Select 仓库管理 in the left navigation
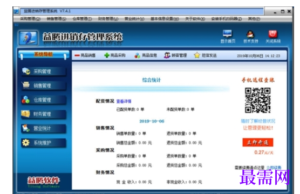This screenshot has width=300, height=194. pyautogui.click(x=44, y=100)
